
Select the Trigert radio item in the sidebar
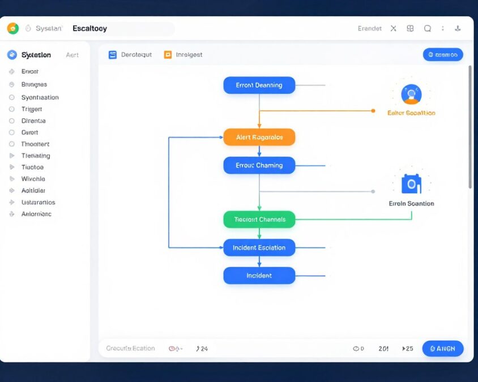12,109
